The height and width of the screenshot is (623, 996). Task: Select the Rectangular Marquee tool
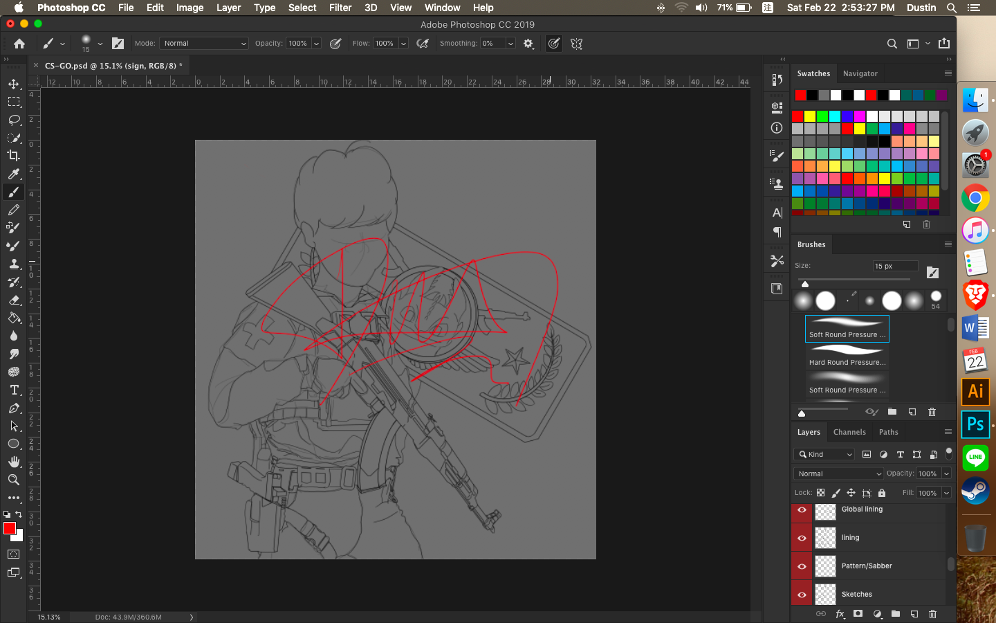(14, 102)
